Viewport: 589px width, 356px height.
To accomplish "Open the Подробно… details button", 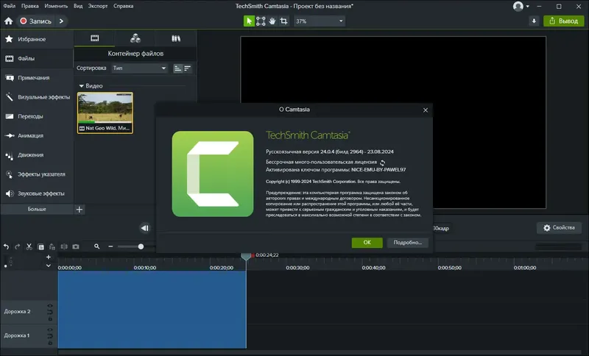I will [x=408, y=242].
